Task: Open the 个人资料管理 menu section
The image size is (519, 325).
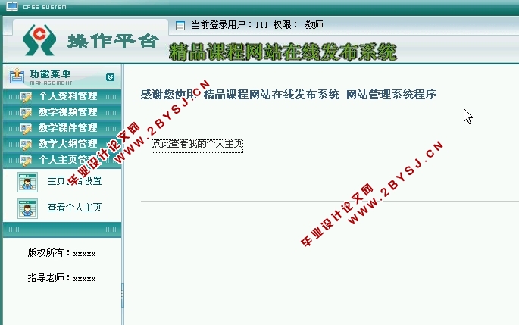Action: click(62, 97)
